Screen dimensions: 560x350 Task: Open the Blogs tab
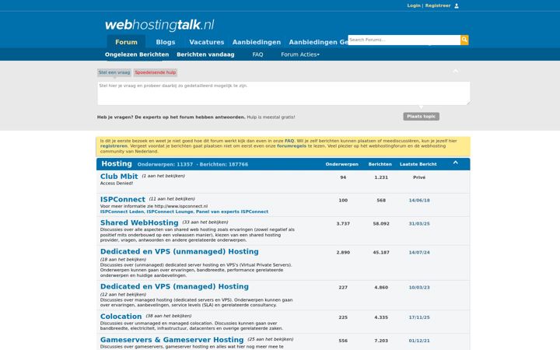tap(166, 42)
